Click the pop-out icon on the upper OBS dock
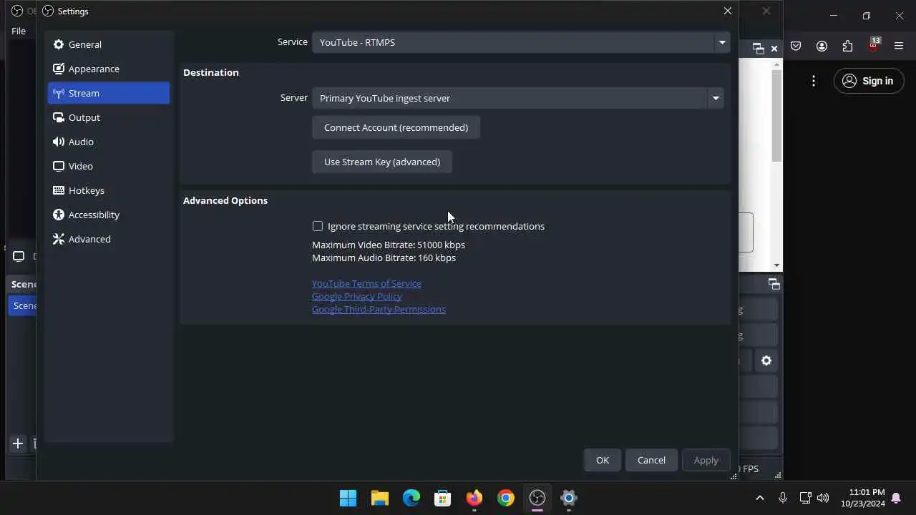 click(759, 49)
